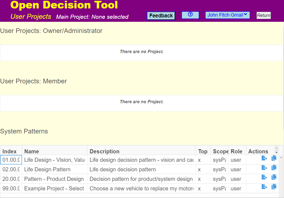This screenshot has width=284, height=198.
Task: Click 'sysPa' scope cell in 20.00 row
Action: tap(219, 179)
